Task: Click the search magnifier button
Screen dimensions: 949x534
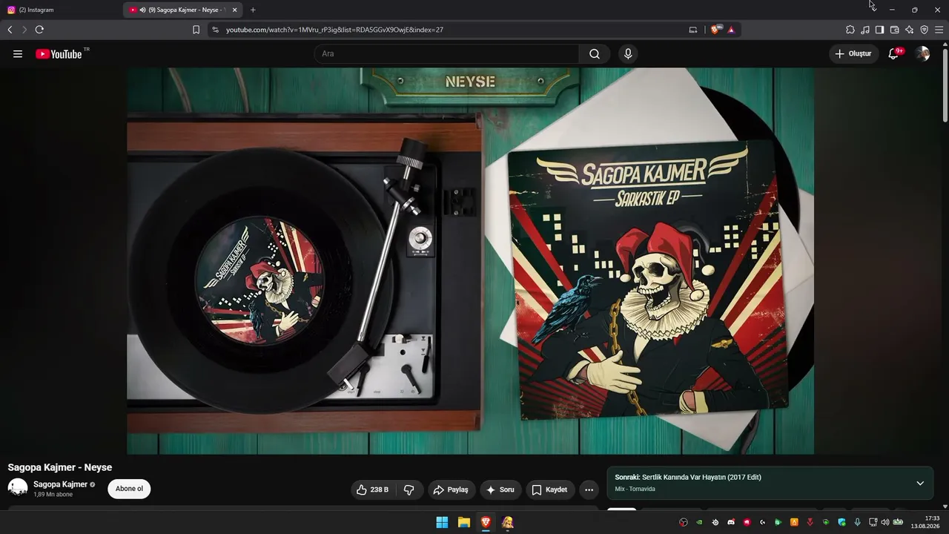Action: (595, 53)
